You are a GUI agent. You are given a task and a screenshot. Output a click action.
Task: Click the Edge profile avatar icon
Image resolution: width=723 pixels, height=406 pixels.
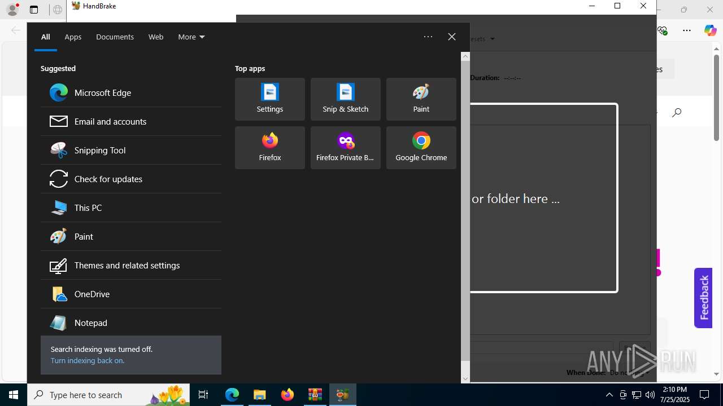12,10
